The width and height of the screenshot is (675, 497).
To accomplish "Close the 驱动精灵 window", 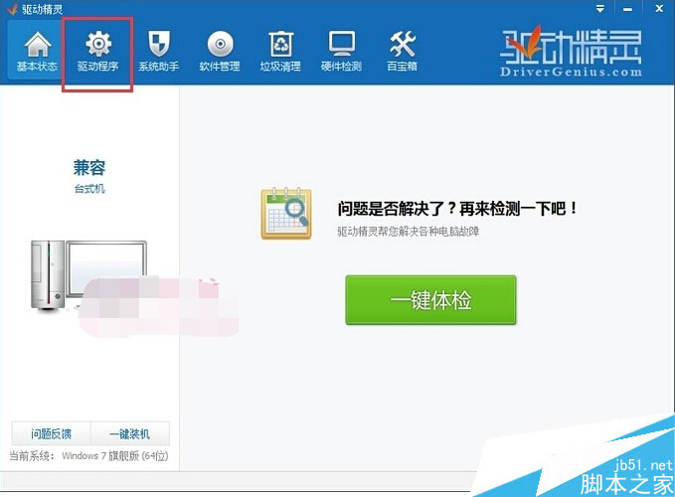I will [659, 8].
